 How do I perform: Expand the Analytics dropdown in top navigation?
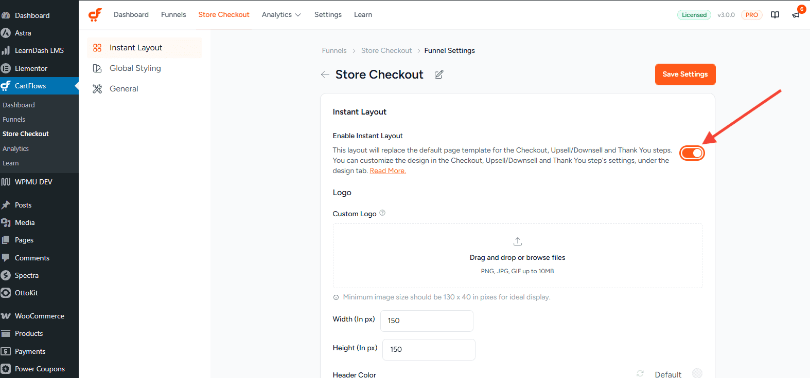point(281,15)
